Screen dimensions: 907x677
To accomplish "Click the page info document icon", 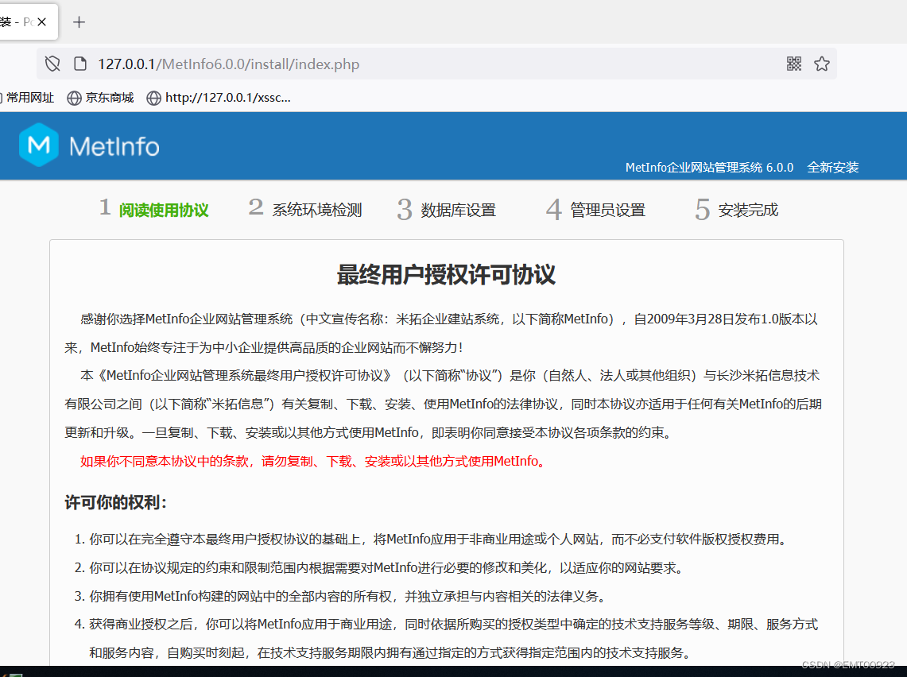I will [80, 64].
